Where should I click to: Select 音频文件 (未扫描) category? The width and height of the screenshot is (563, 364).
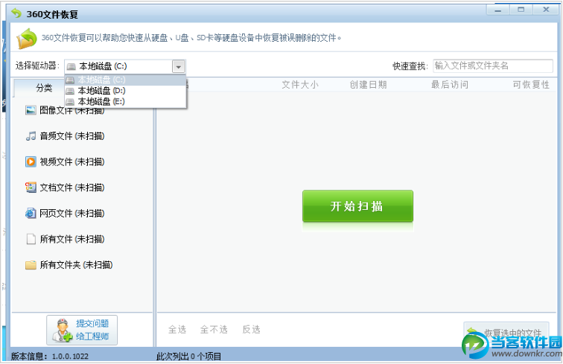[72, 136]
